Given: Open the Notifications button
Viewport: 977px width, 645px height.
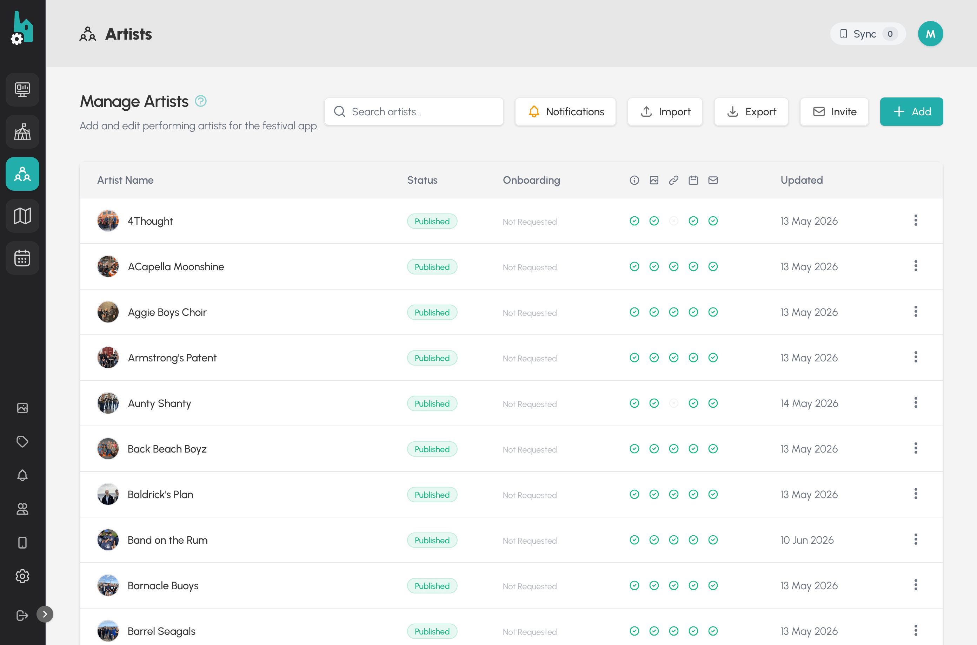Looking at the screenshot, I should click(x=565, y=111).
